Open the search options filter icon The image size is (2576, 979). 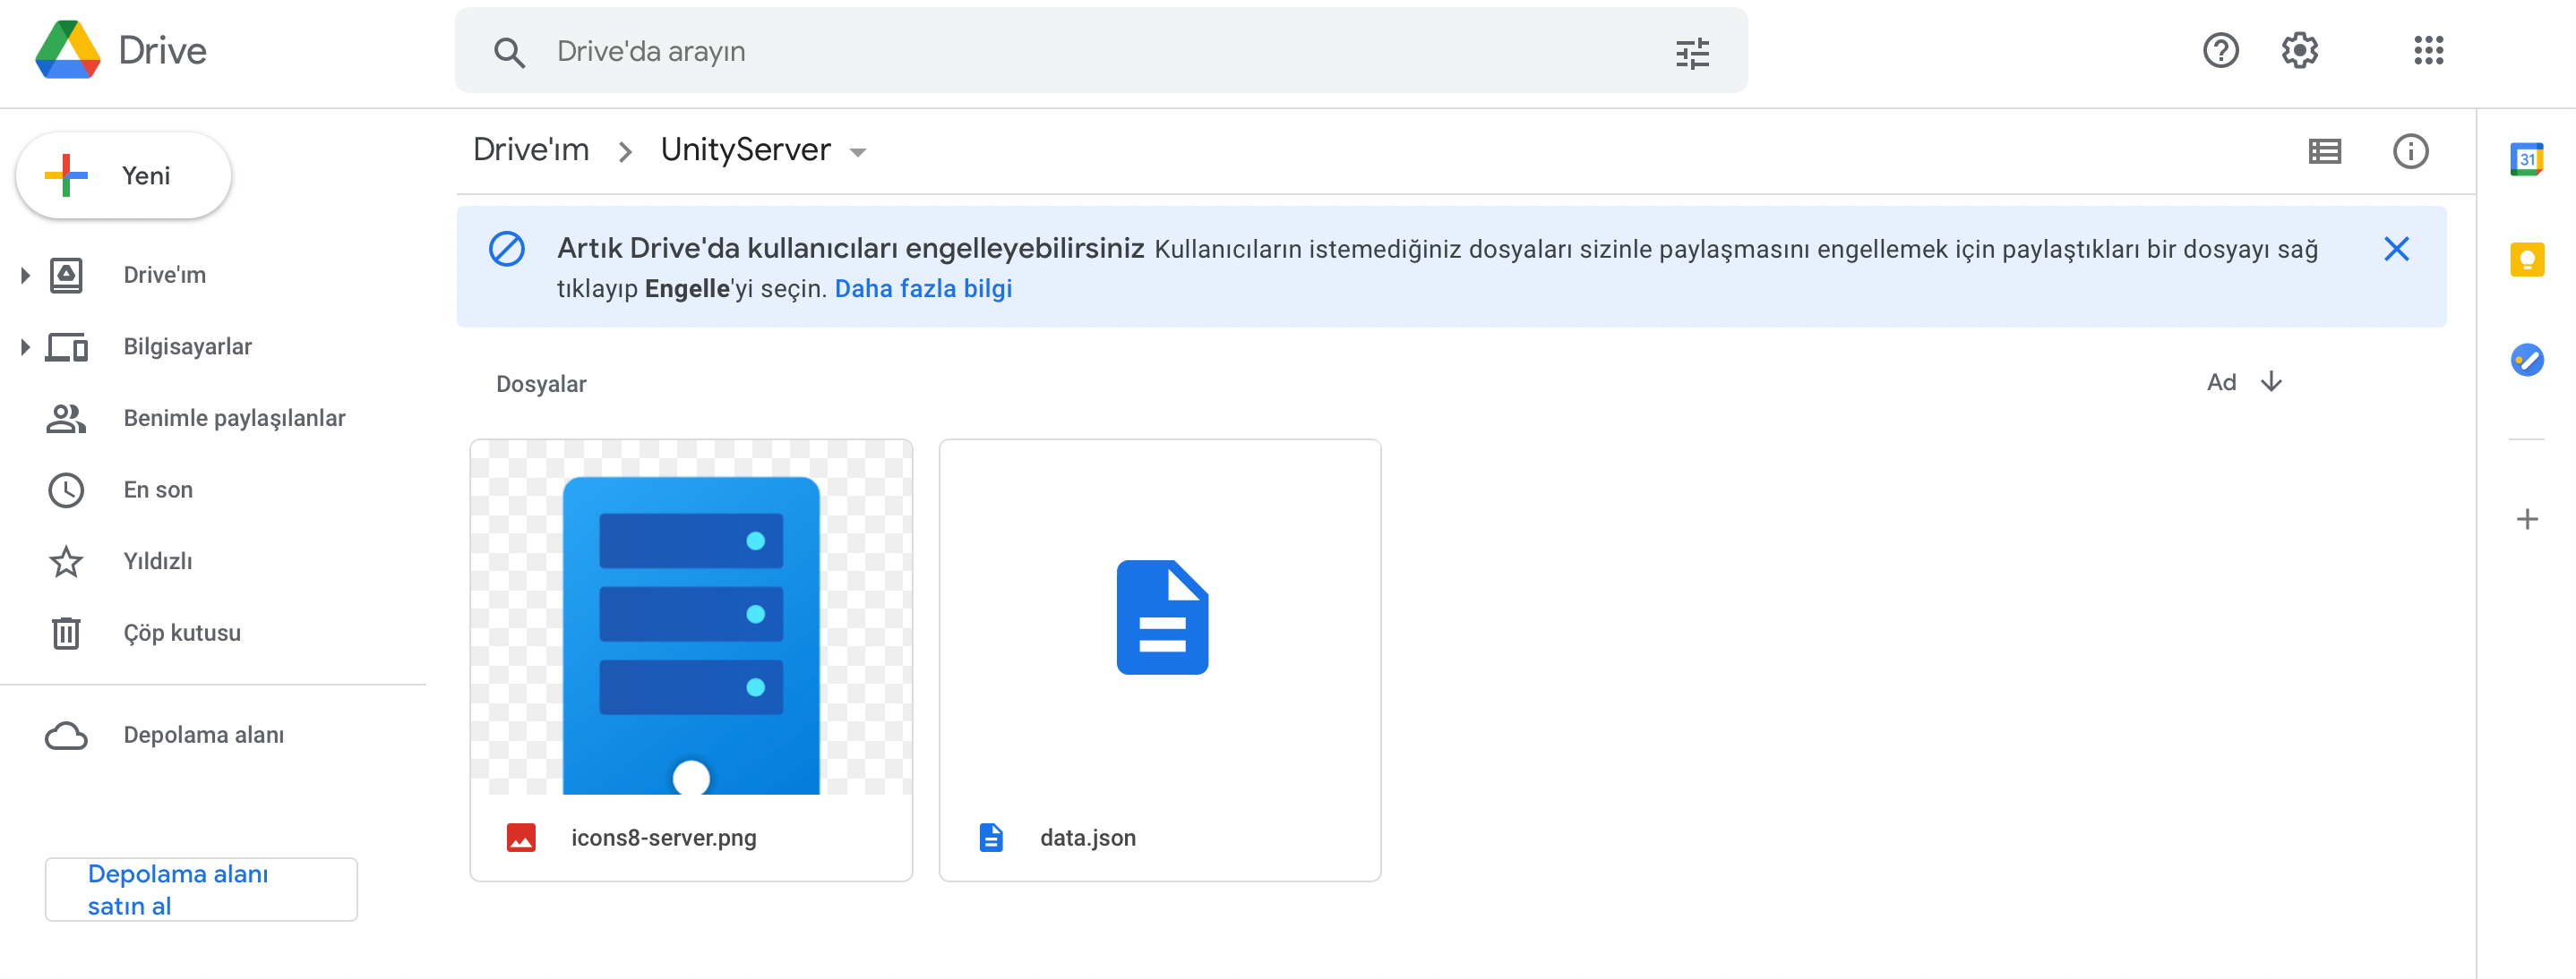1692,52
